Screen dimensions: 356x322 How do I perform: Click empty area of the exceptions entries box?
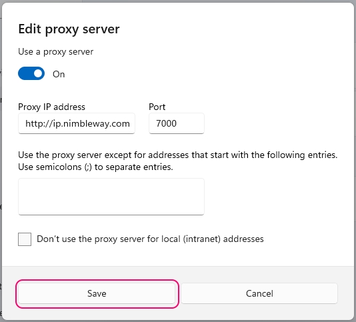(111, 197)
